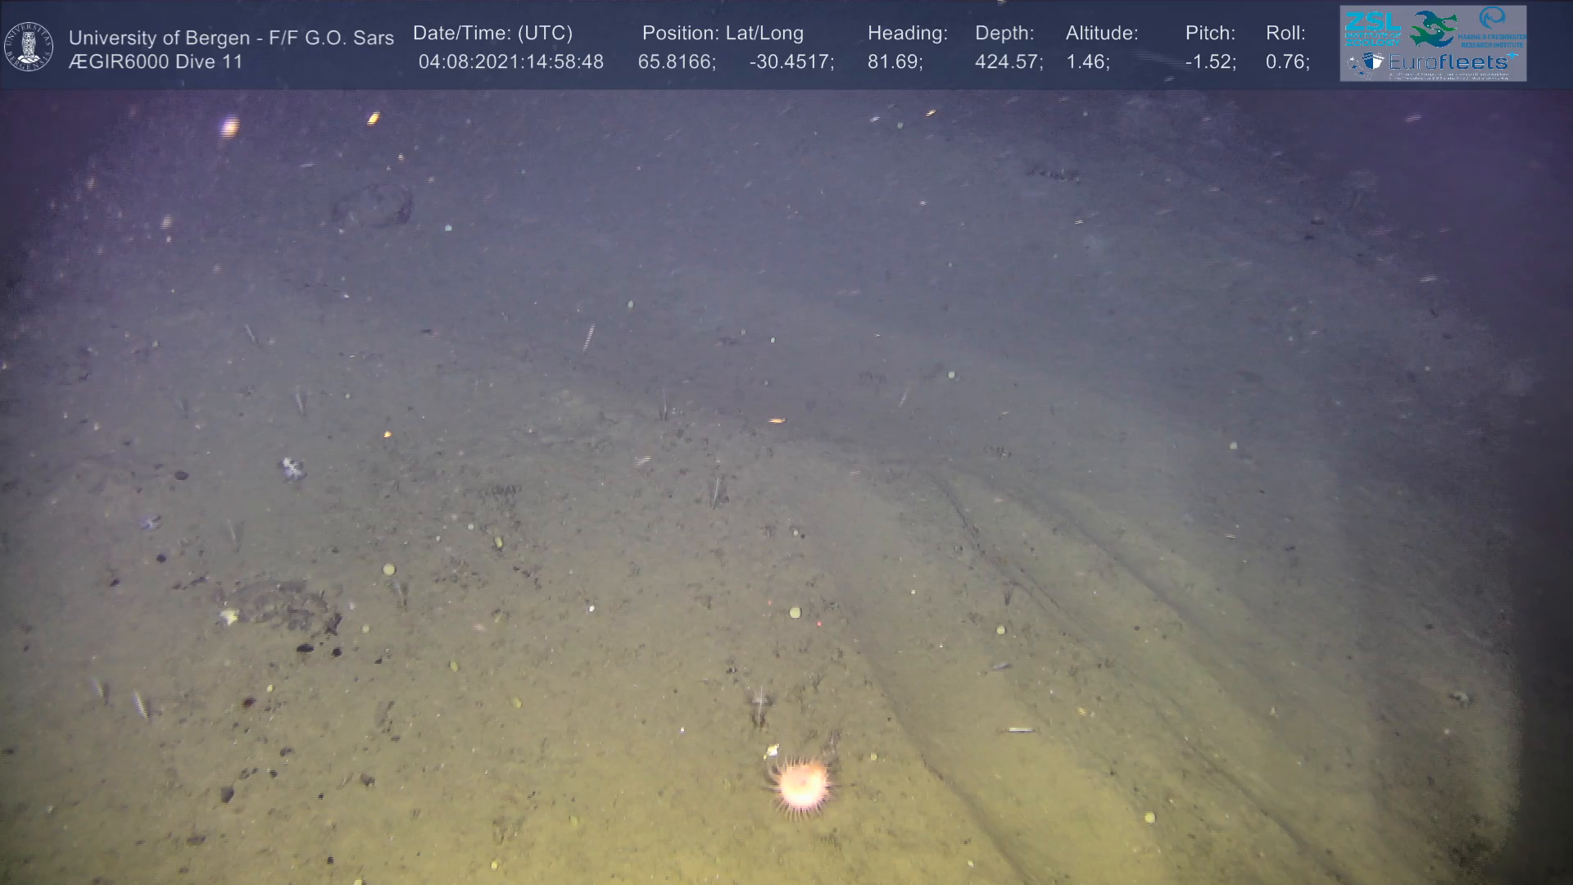The image size is (1573, 885).
Task: Click the ZSL Institute of Zoology logo
Action: (x=1373, y=29)
